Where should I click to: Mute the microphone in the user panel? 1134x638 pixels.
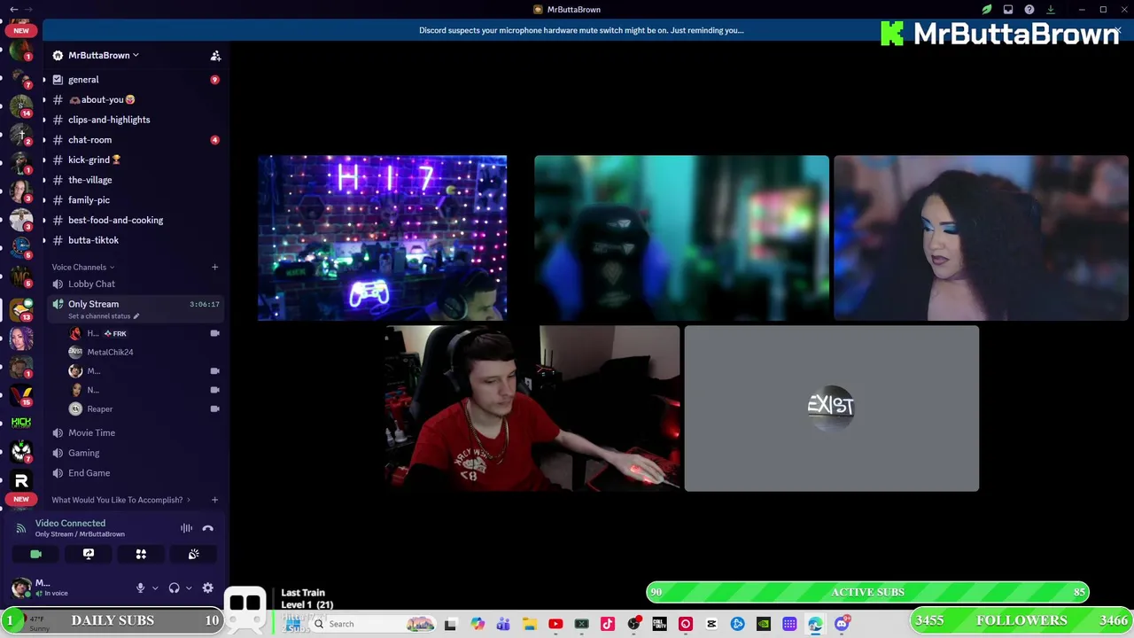pos(140,587)
